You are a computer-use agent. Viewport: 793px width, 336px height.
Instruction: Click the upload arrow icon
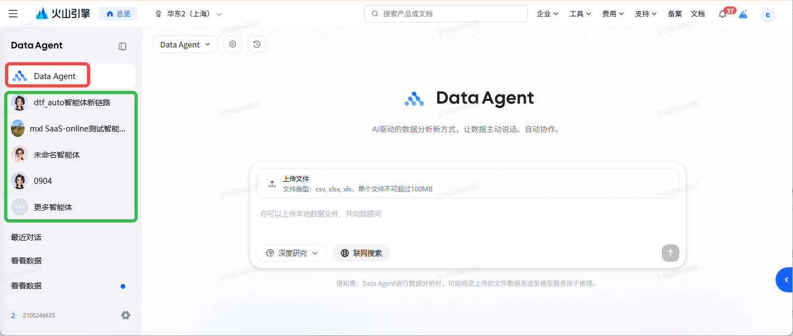click(272, 184)
